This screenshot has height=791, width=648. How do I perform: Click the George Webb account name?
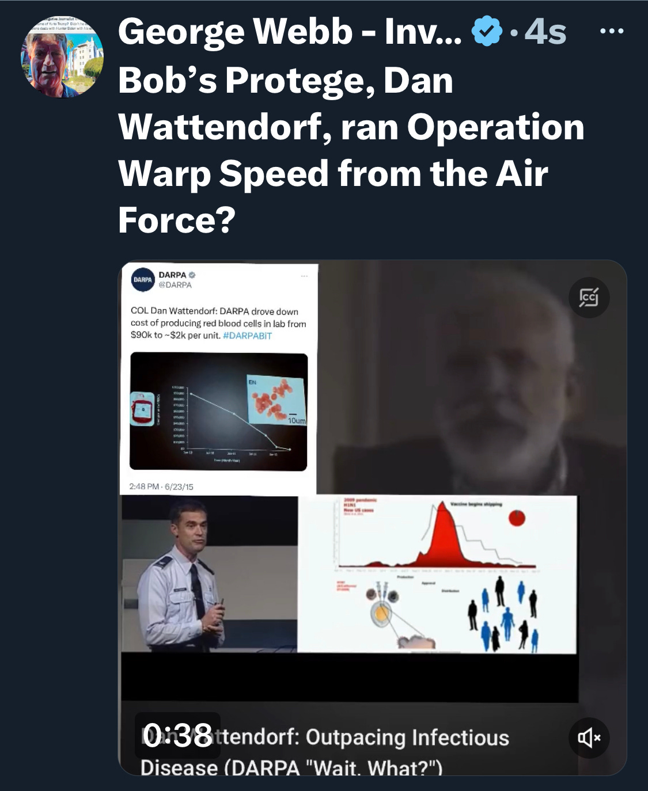290,32
